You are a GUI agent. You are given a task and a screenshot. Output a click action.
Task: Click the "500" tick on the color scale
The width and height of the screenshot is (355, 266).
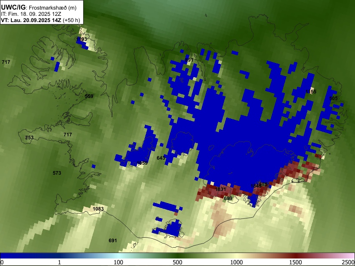(177, 262)
